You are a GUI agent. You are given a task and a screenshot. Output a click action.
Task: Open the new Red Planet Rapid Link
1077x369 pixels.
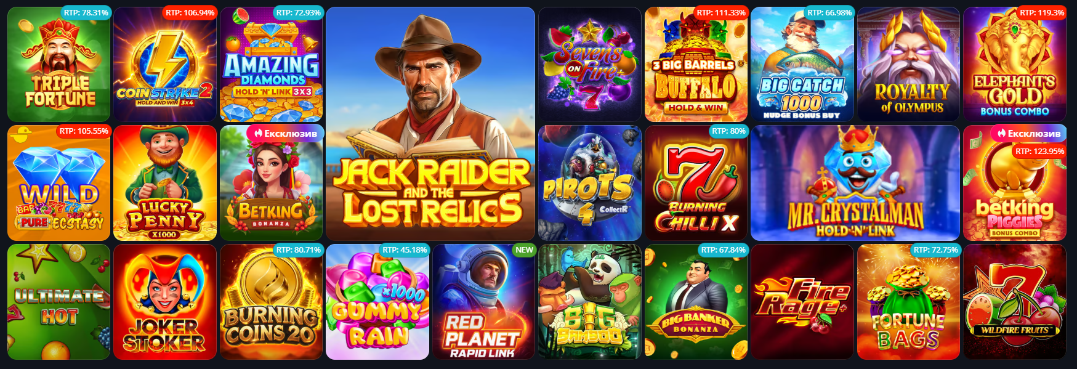coord(484,302)
